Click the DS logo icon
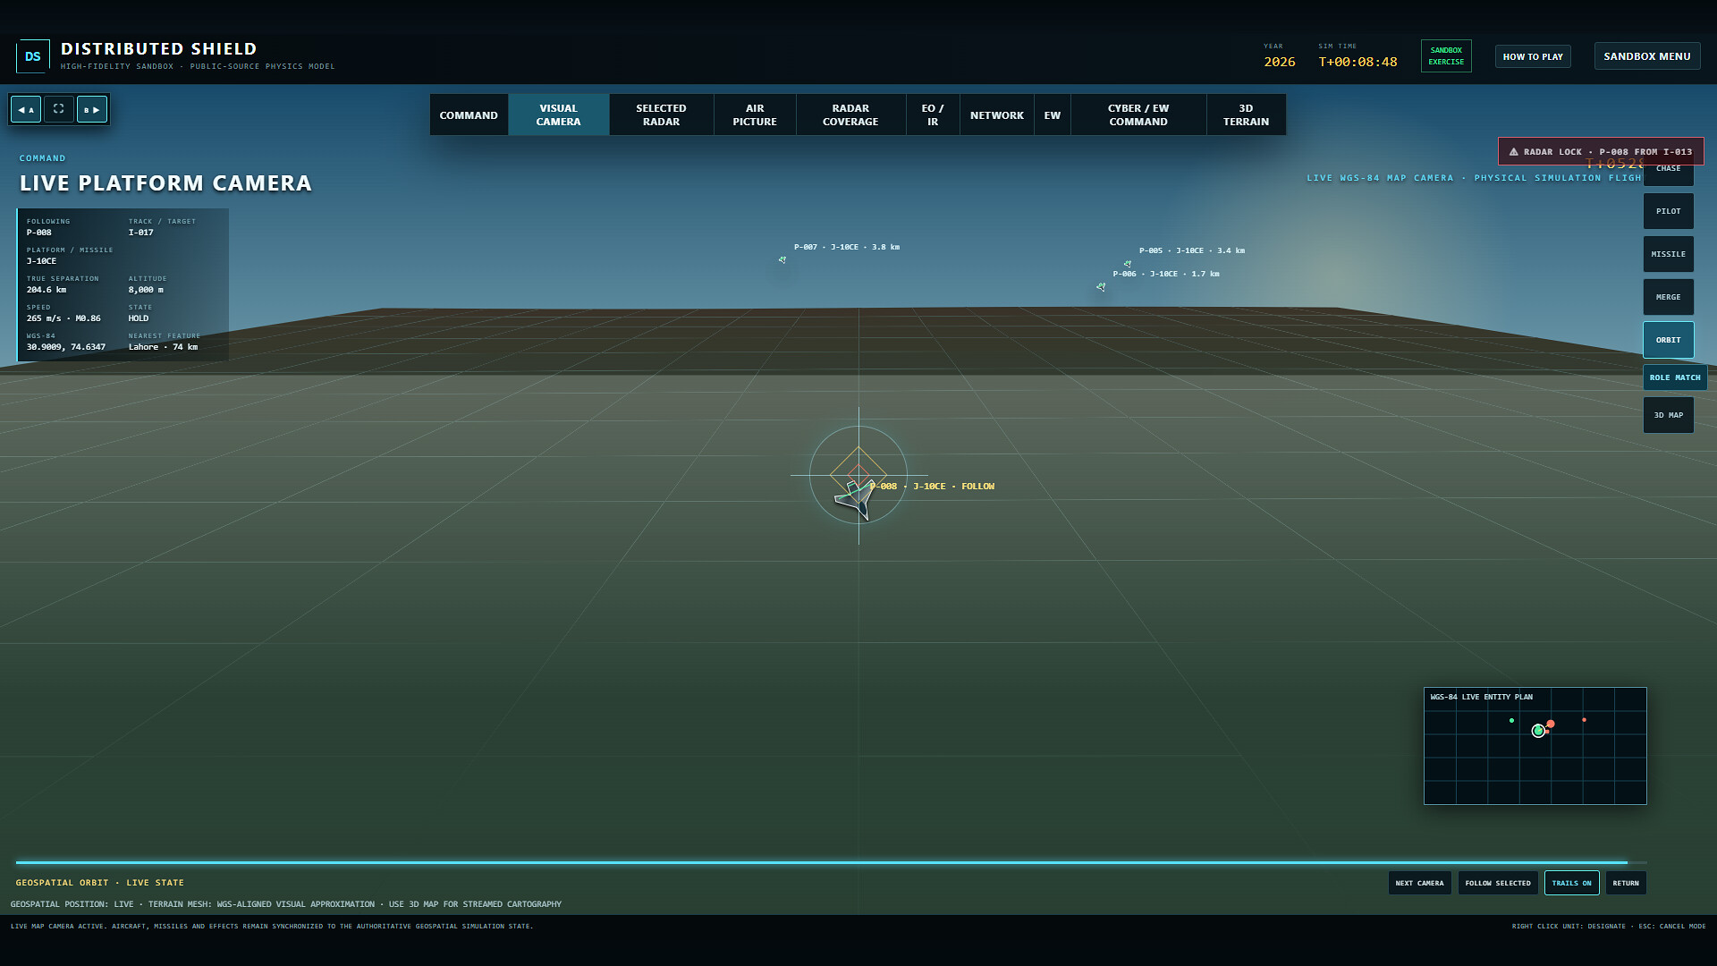The width and height of the screenshot is (1717, 966). click(x=33, y=56)
